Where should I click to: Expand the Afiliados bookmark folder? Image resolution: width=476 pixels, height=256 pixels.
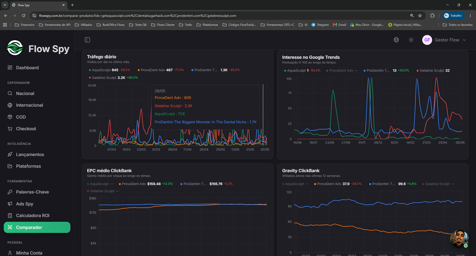(x=83, y=25)
